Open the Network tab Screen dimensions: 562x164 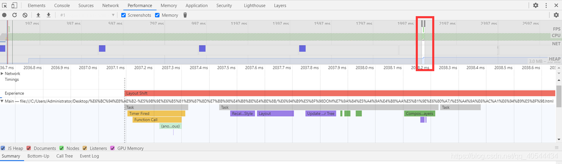point(111,5)
